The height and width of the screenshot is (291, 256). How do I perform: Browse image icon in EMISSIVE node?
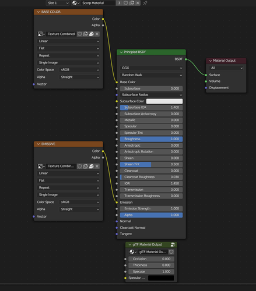click(x=41, y=166)
